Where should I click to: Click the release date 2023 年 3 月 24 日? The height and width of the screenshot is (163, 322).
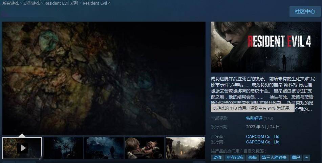pyautogui.click(x=263, y=127)
